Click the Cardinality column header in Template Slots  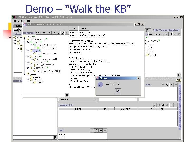[x=126, y=109]
